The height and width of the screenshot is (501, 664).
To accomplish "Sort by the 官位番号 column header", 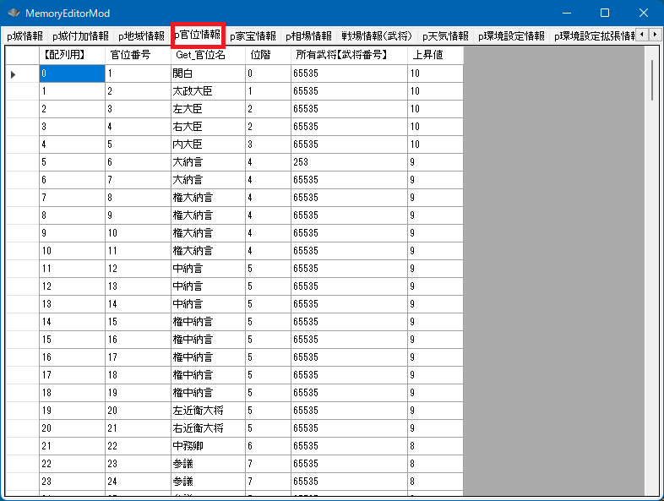I will pos(137,55).
